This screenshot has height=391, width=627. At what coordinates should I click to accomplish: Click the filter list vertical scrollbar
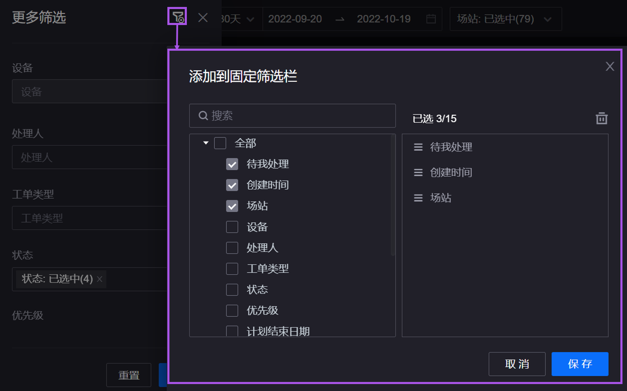[393, 195]
